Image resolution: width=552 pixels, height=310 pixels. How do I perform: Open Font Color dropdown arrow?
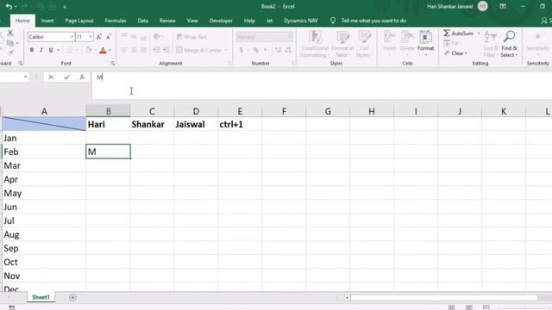[110, 50]
